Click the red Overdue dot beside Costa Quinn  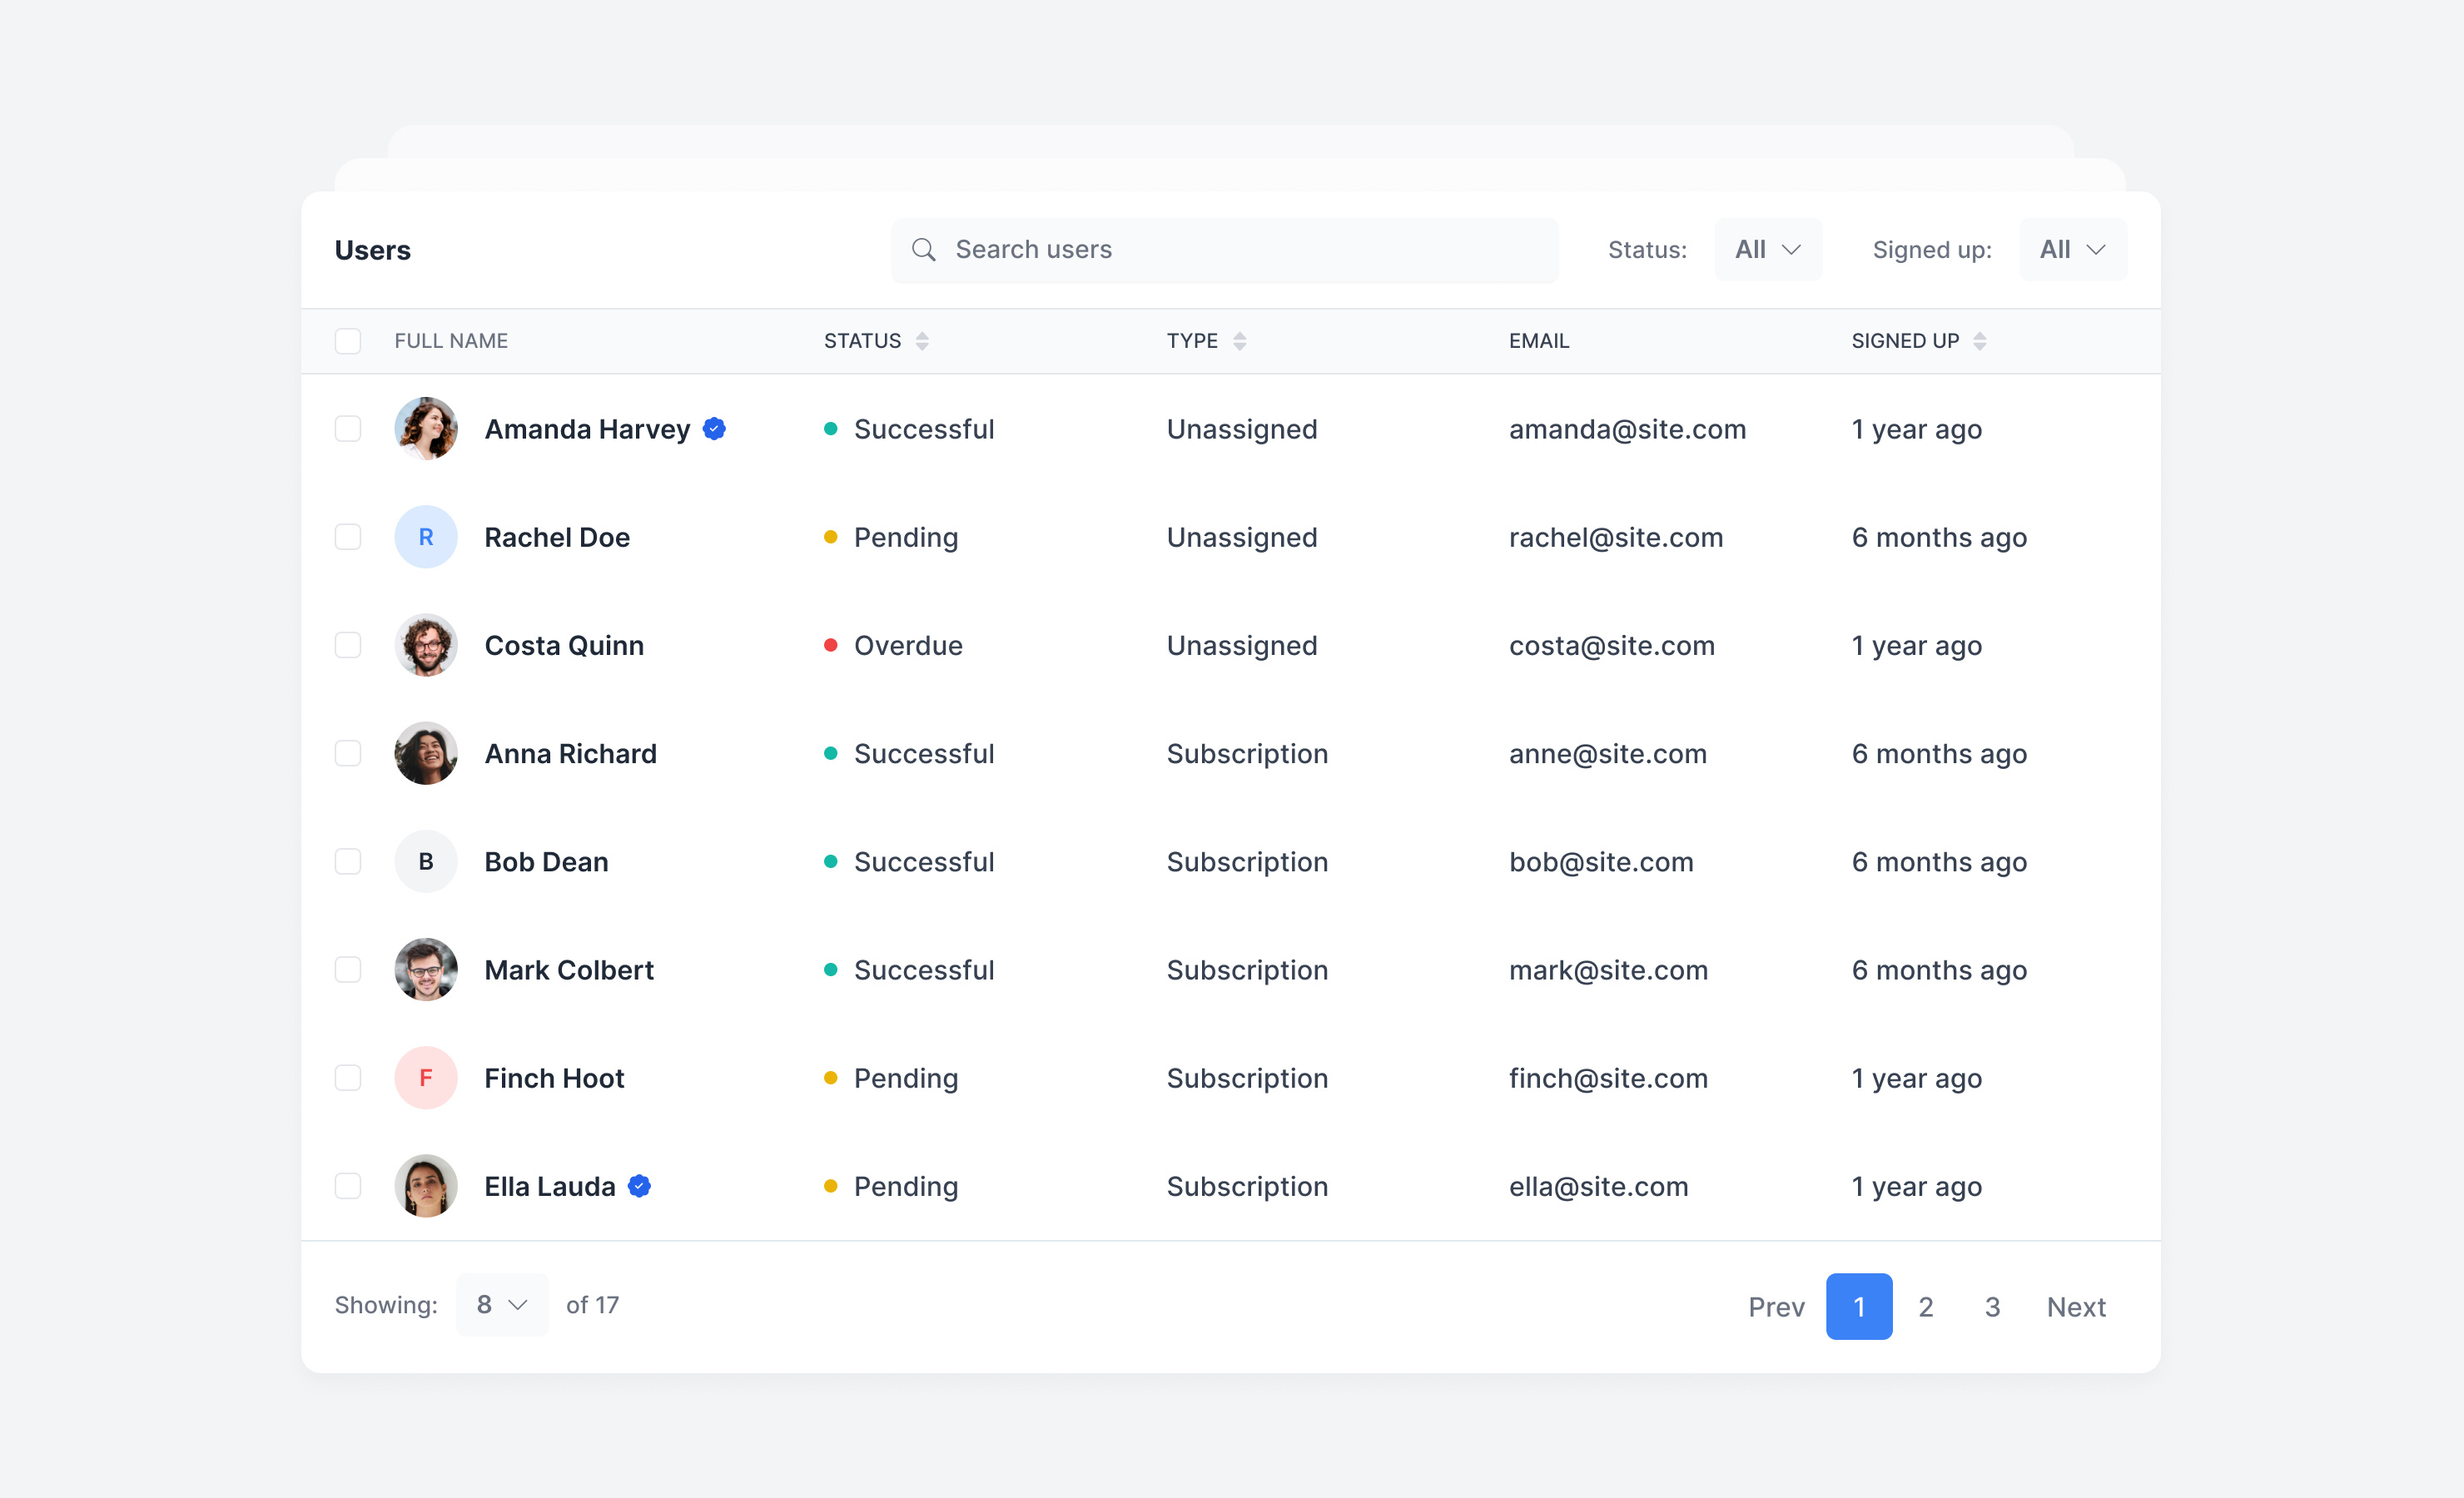pyautogui.click(x=831, y=645)
